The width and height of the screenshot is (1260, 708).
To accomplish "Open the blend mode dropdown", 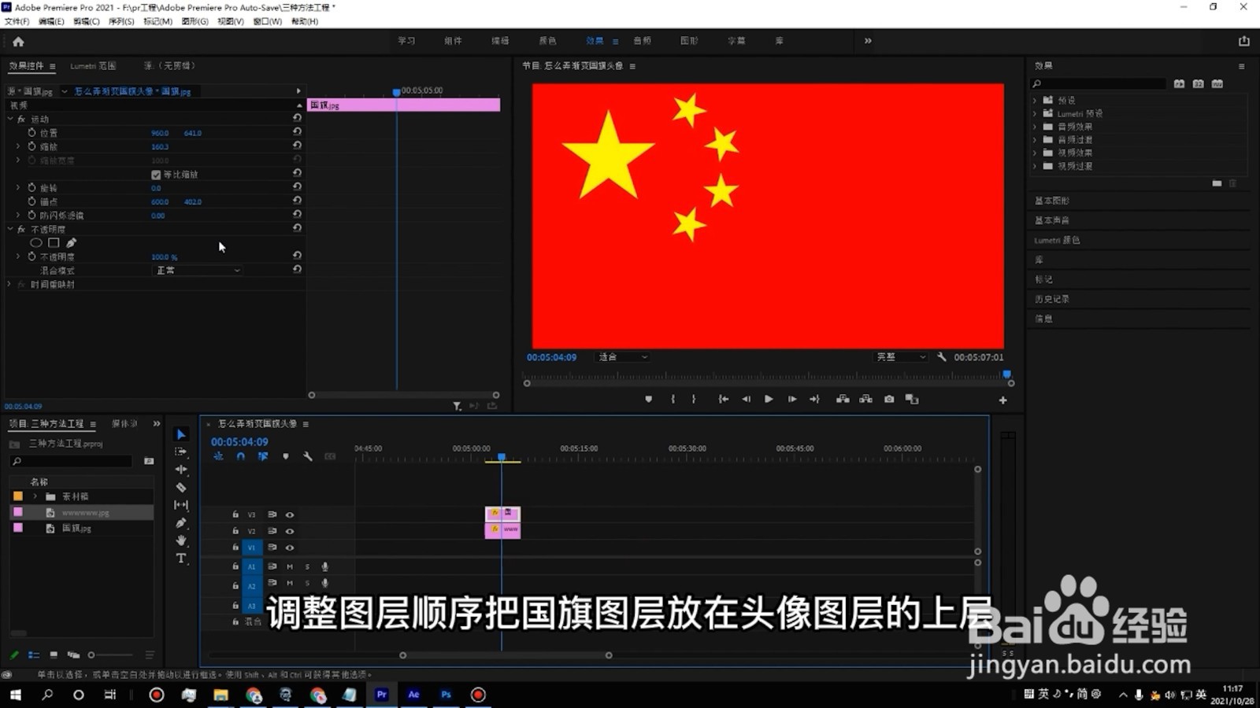I will pos(198,270).
